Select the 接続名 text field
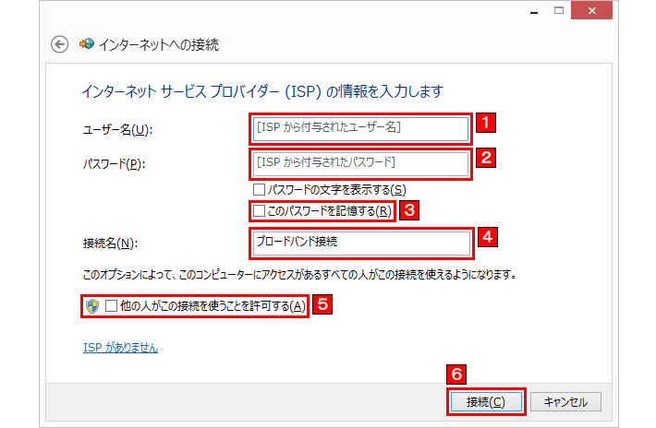The height and width of the screenshot is (428, 656). point(360,243)
